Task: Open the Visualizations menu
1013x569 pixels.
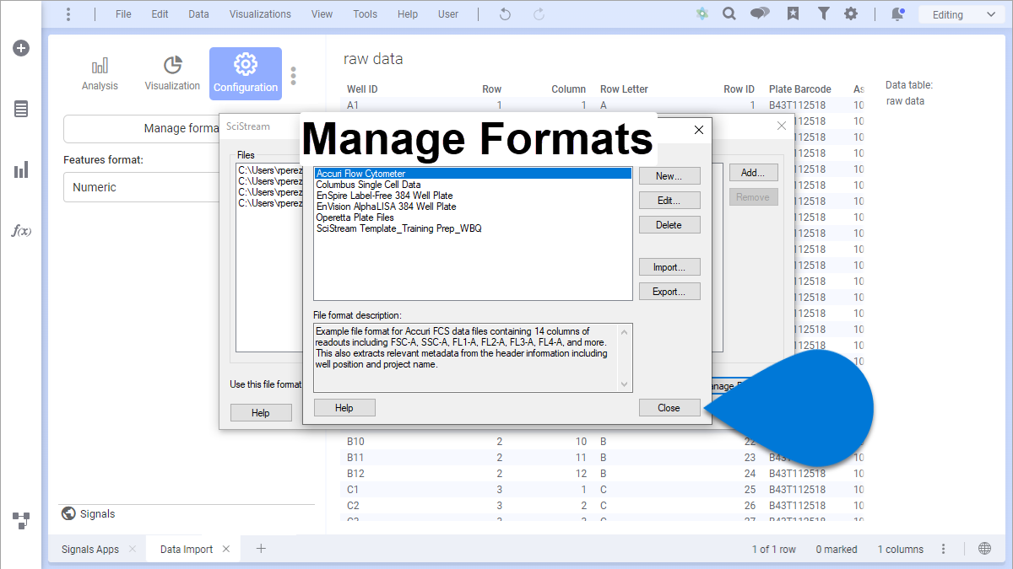Action: pyautogui.click(x=260, y=14)
